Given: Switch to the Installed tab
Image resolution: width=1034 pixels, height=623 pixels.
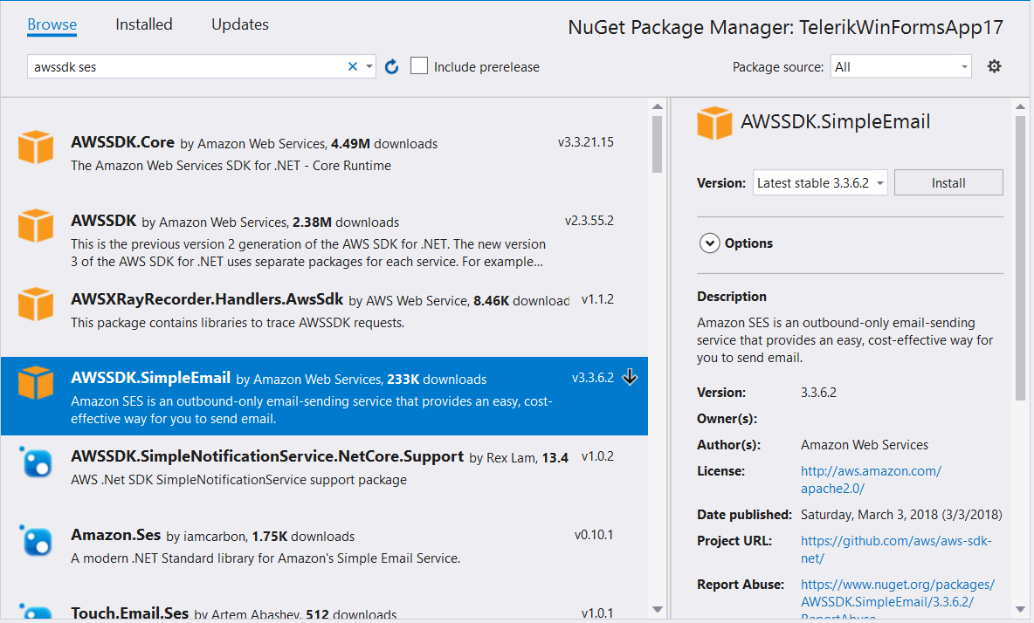Looking at the screenshot, I should tap(144, 24).
